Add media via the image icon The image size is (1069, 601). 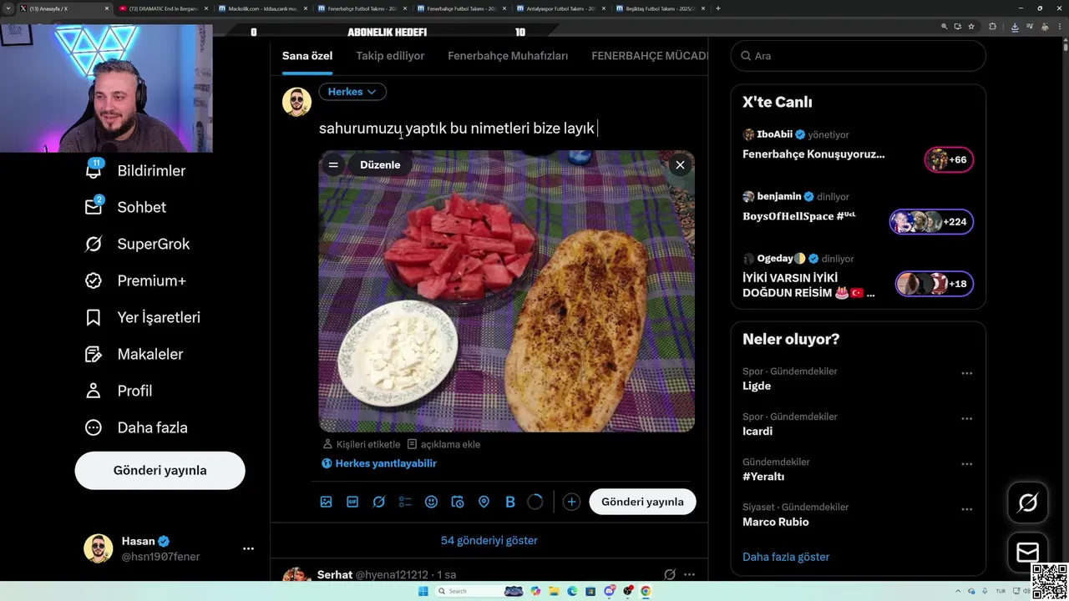326,502
